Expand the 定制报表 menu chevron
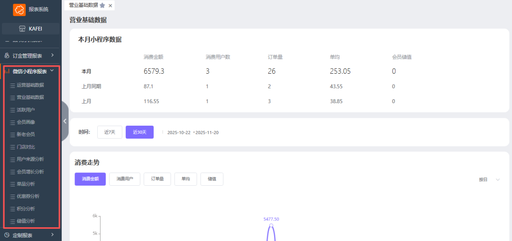This screenshot has height=241, width=512. click(52, 234)
